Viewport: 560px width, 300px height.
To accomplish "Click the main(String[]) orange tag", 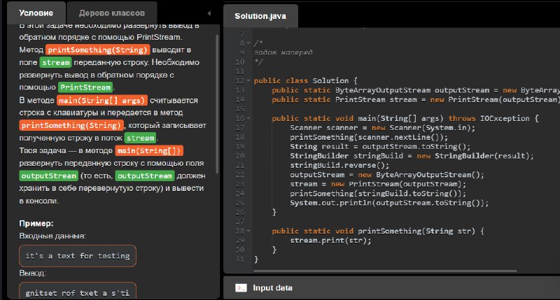I will point(149,150).
